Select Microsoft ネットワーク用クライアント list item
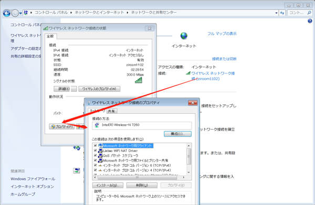The width and height of the screenshot is (315, 205). tap(128, 146)
